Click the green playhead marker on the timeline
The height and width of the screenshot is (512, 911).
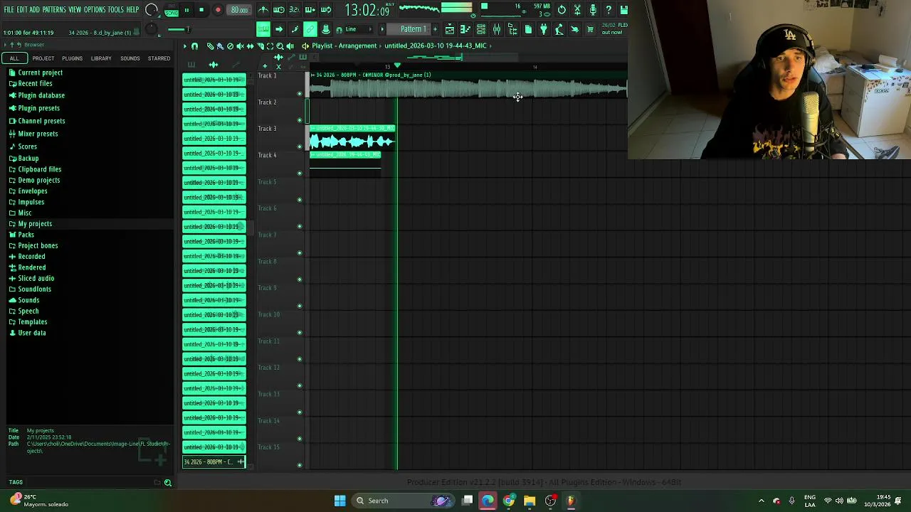point(397,65)
